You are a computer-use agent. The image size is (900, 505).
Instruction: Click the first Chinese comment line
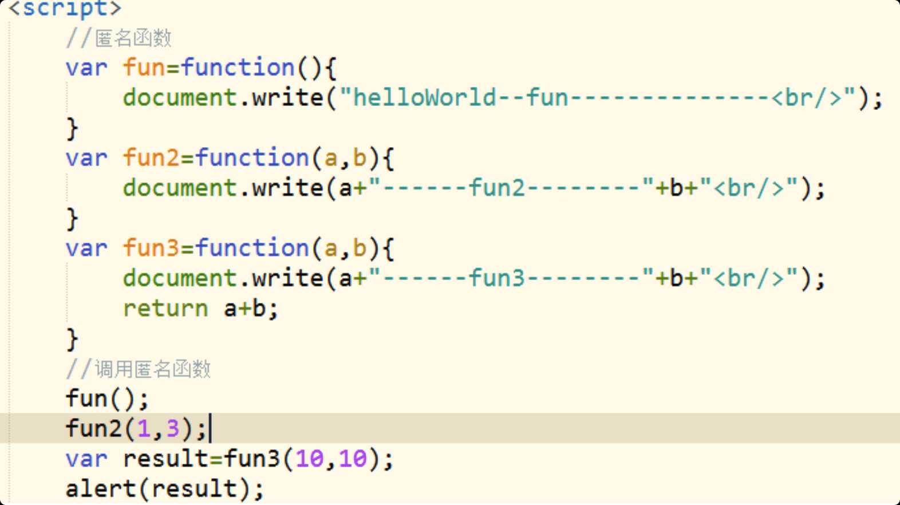click(x=119, y=38)
